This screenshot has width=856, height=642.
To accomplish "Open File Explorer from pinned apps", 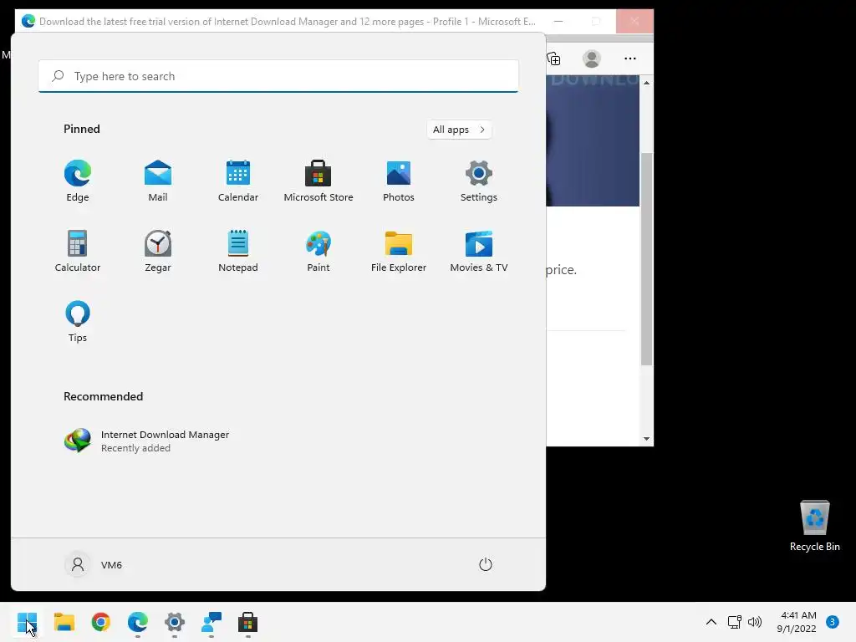I will pos(399,251).
